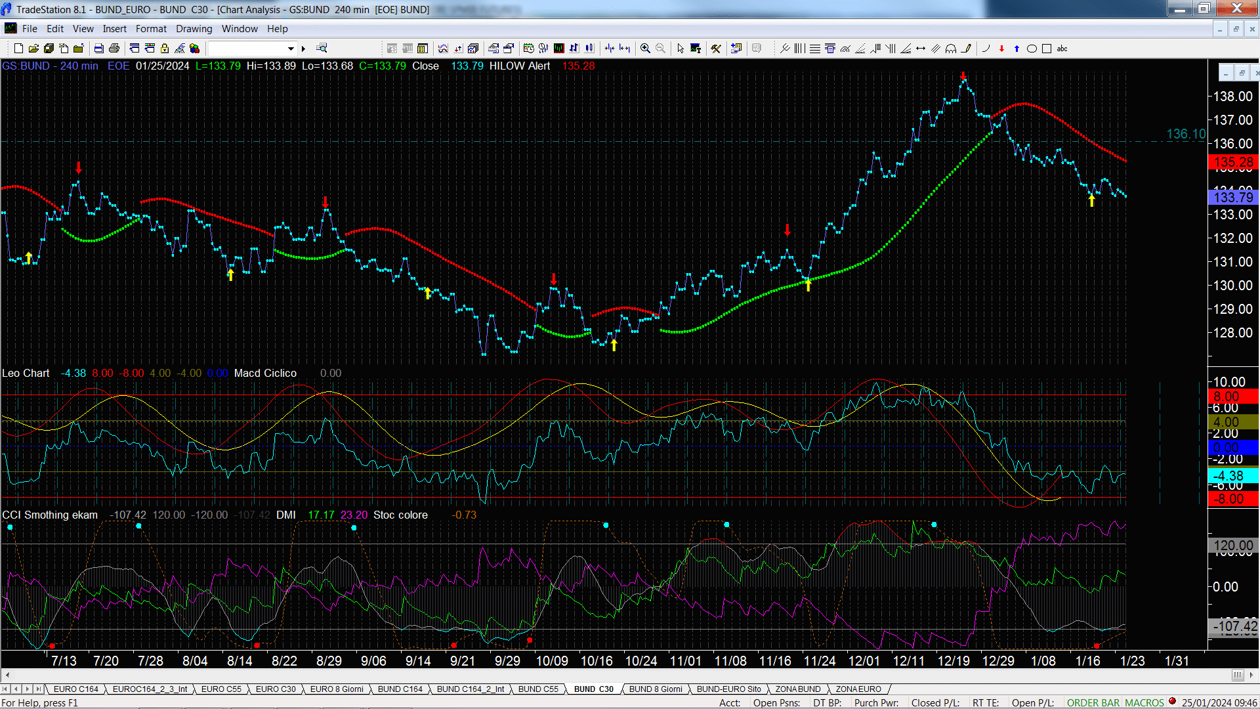Image resolution: width=1260 pixels, height=709 pixels.
Task: Click the Insert Analysis Technique icon
Action: (x=443, y=49)
